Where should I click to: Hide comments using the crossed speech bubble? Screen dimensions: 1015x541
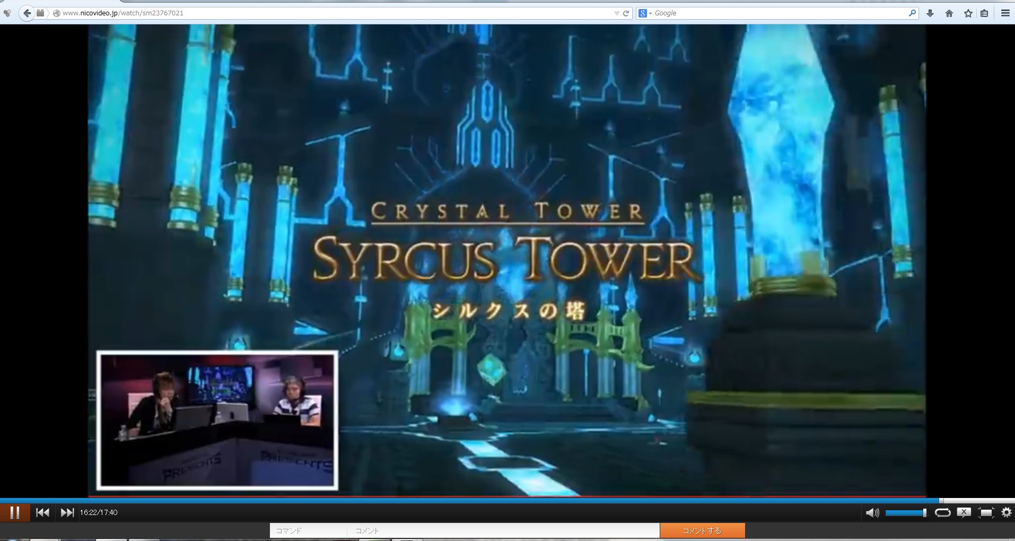pos(964,512)
